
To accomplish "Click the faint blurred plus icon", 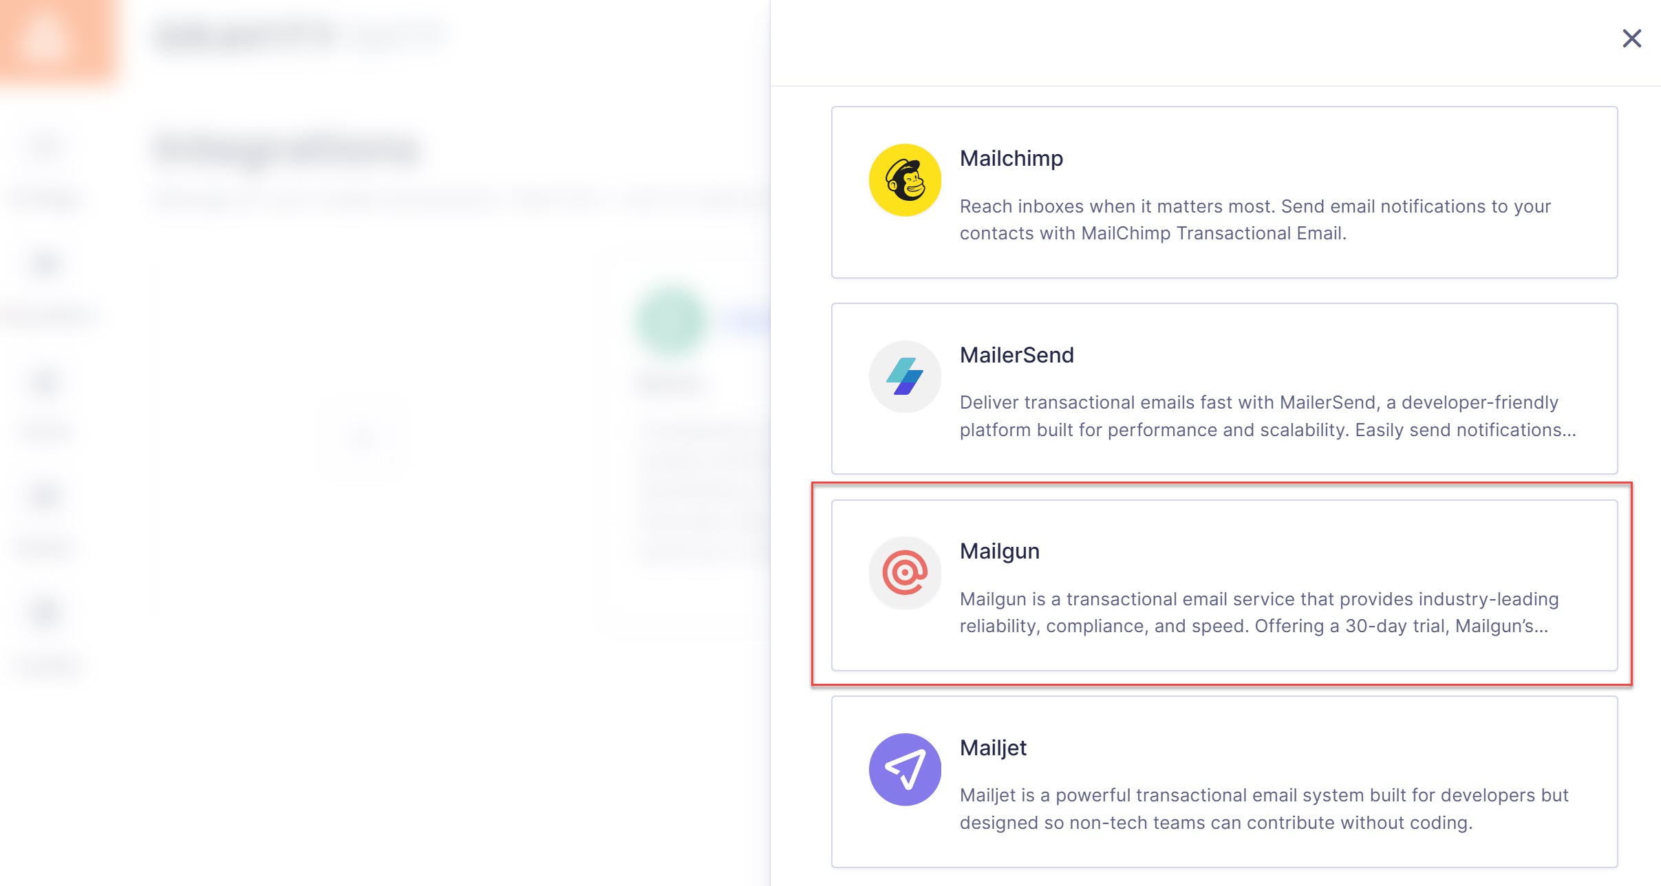I will (x=361, y=435).
